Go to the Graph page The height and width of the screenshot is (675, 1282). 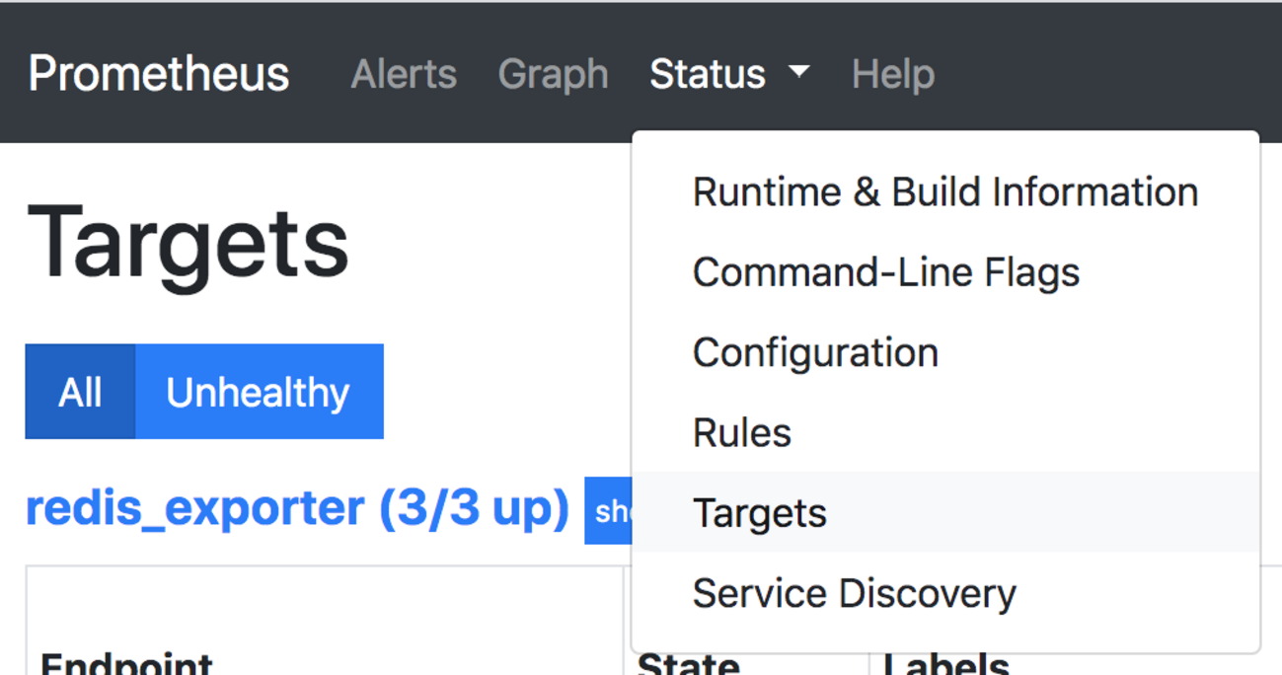click(x=553, y=74)
